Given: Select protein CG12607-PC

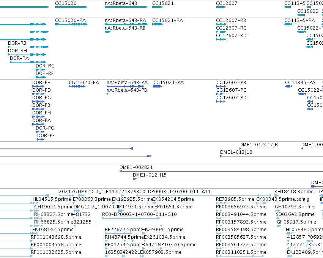Looking at the screenshot, I should click(x=231, y=90).
